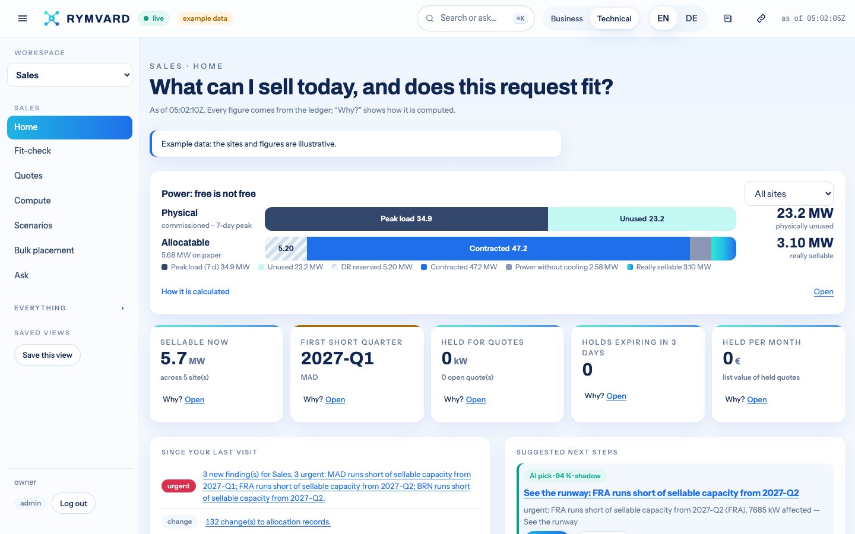Toggle the hamburger menu icon
The height and width of the screenshot is (534, 855).
tap(23, 18)
